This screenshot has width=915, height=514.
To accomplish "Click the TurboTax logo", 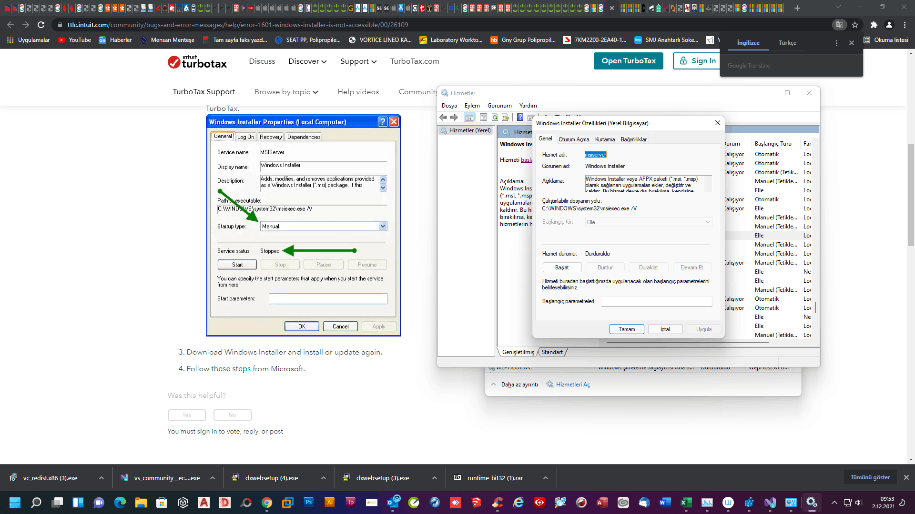I will pyautogui.click(x=197, y=62).
